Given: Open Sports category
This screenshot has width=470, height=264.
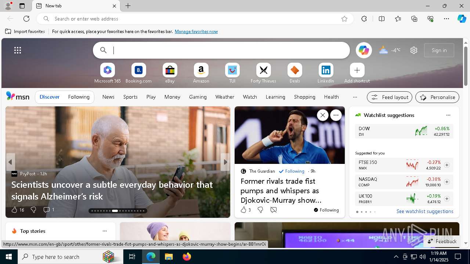Looking at the screenshot, I should pos(130,97).
